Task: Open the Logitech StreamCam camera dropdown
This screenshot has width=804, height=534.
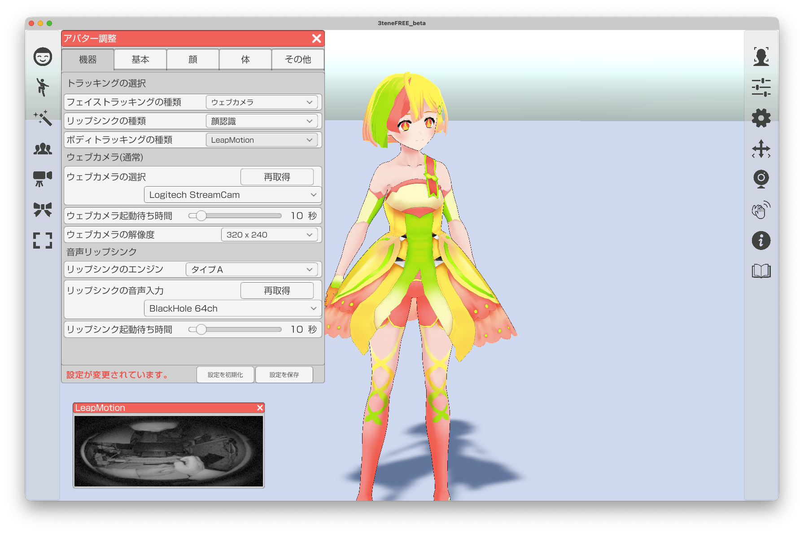Action: 232,195
